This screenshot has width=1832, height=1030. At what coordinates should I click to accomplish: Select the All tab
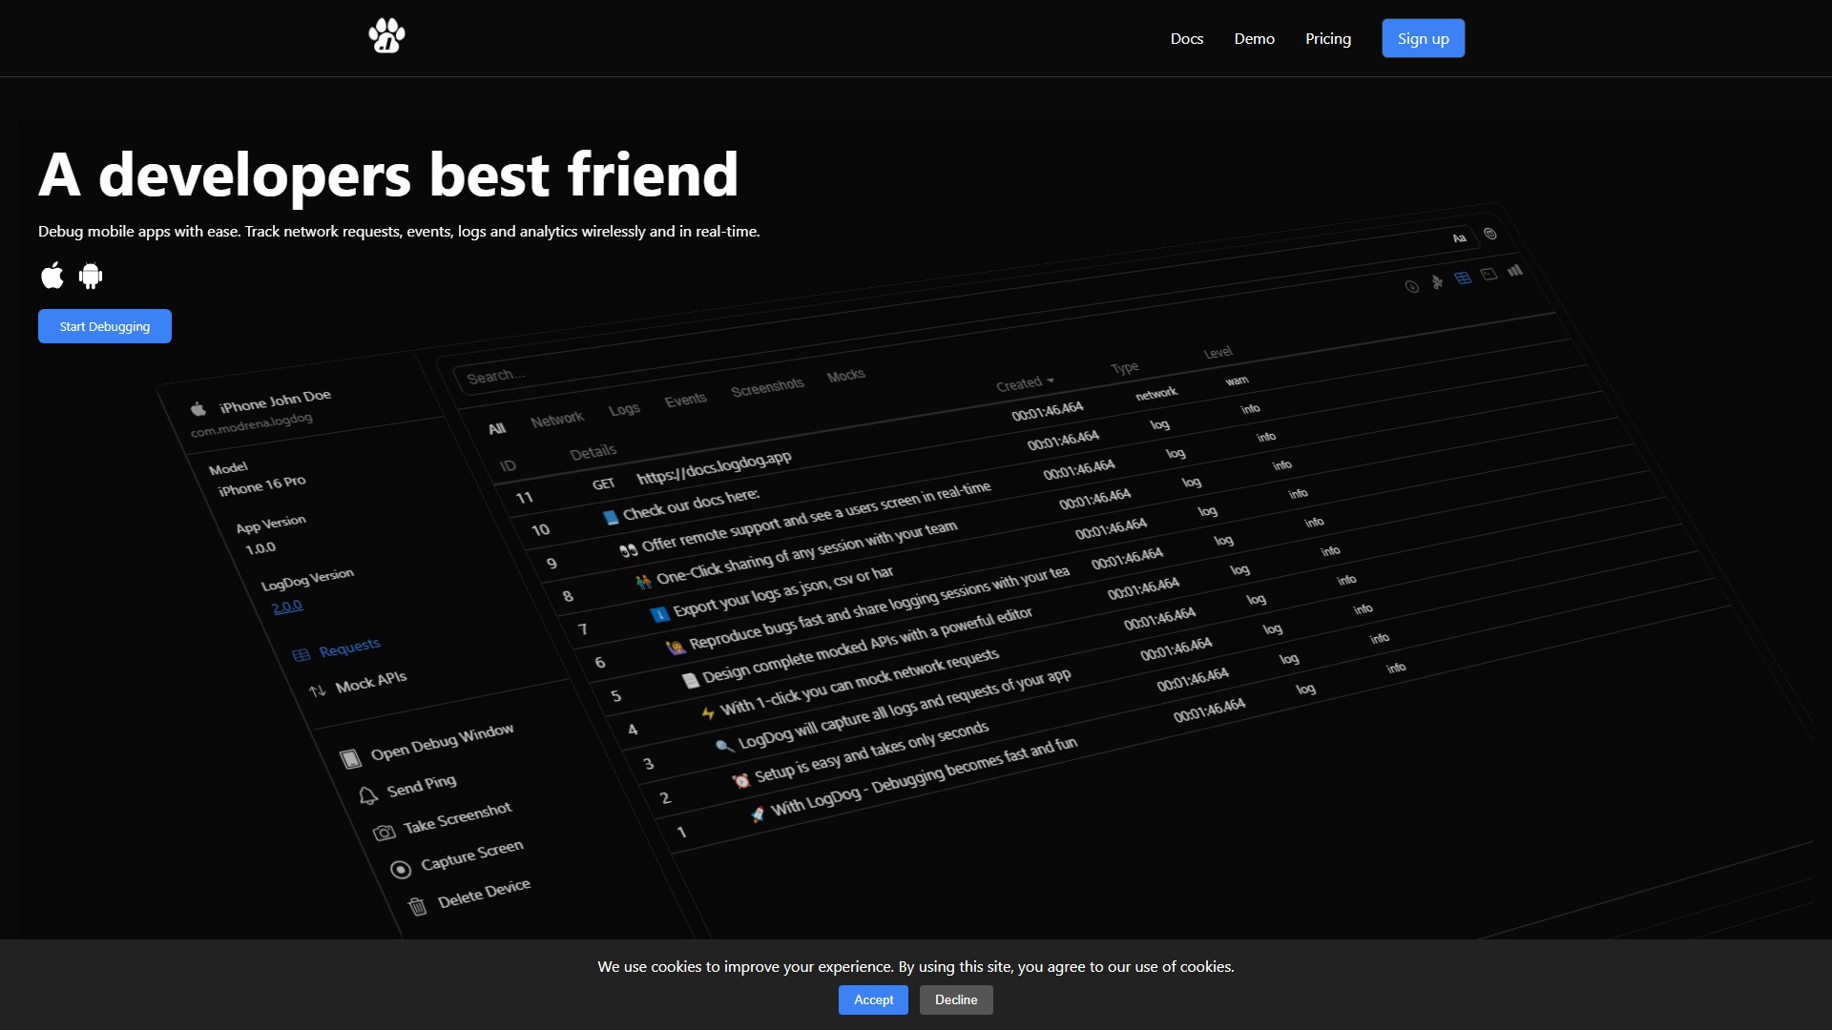[x=496, y=428]
